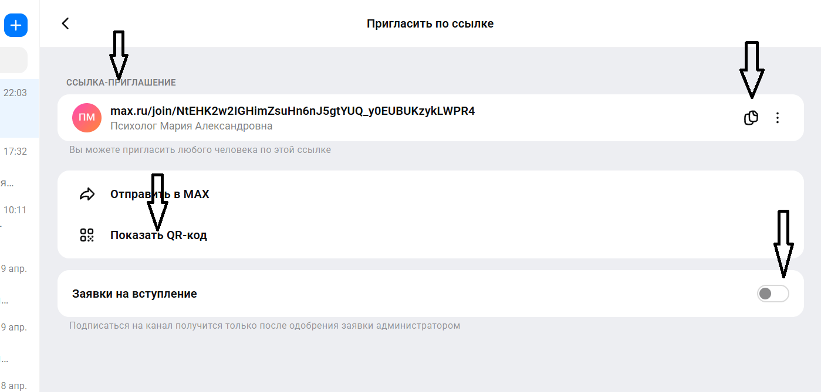Click the search field in the sidebar
This screenshot has height=392, width=821.
13,60
